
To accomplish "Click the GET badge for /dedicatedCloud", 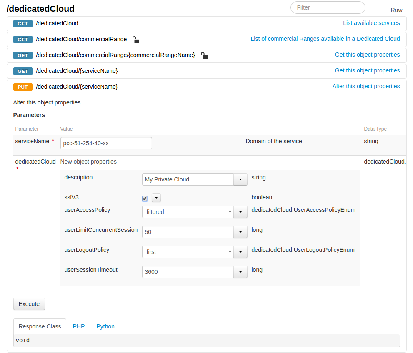I will pyautogui.click(x=23, y=24).
